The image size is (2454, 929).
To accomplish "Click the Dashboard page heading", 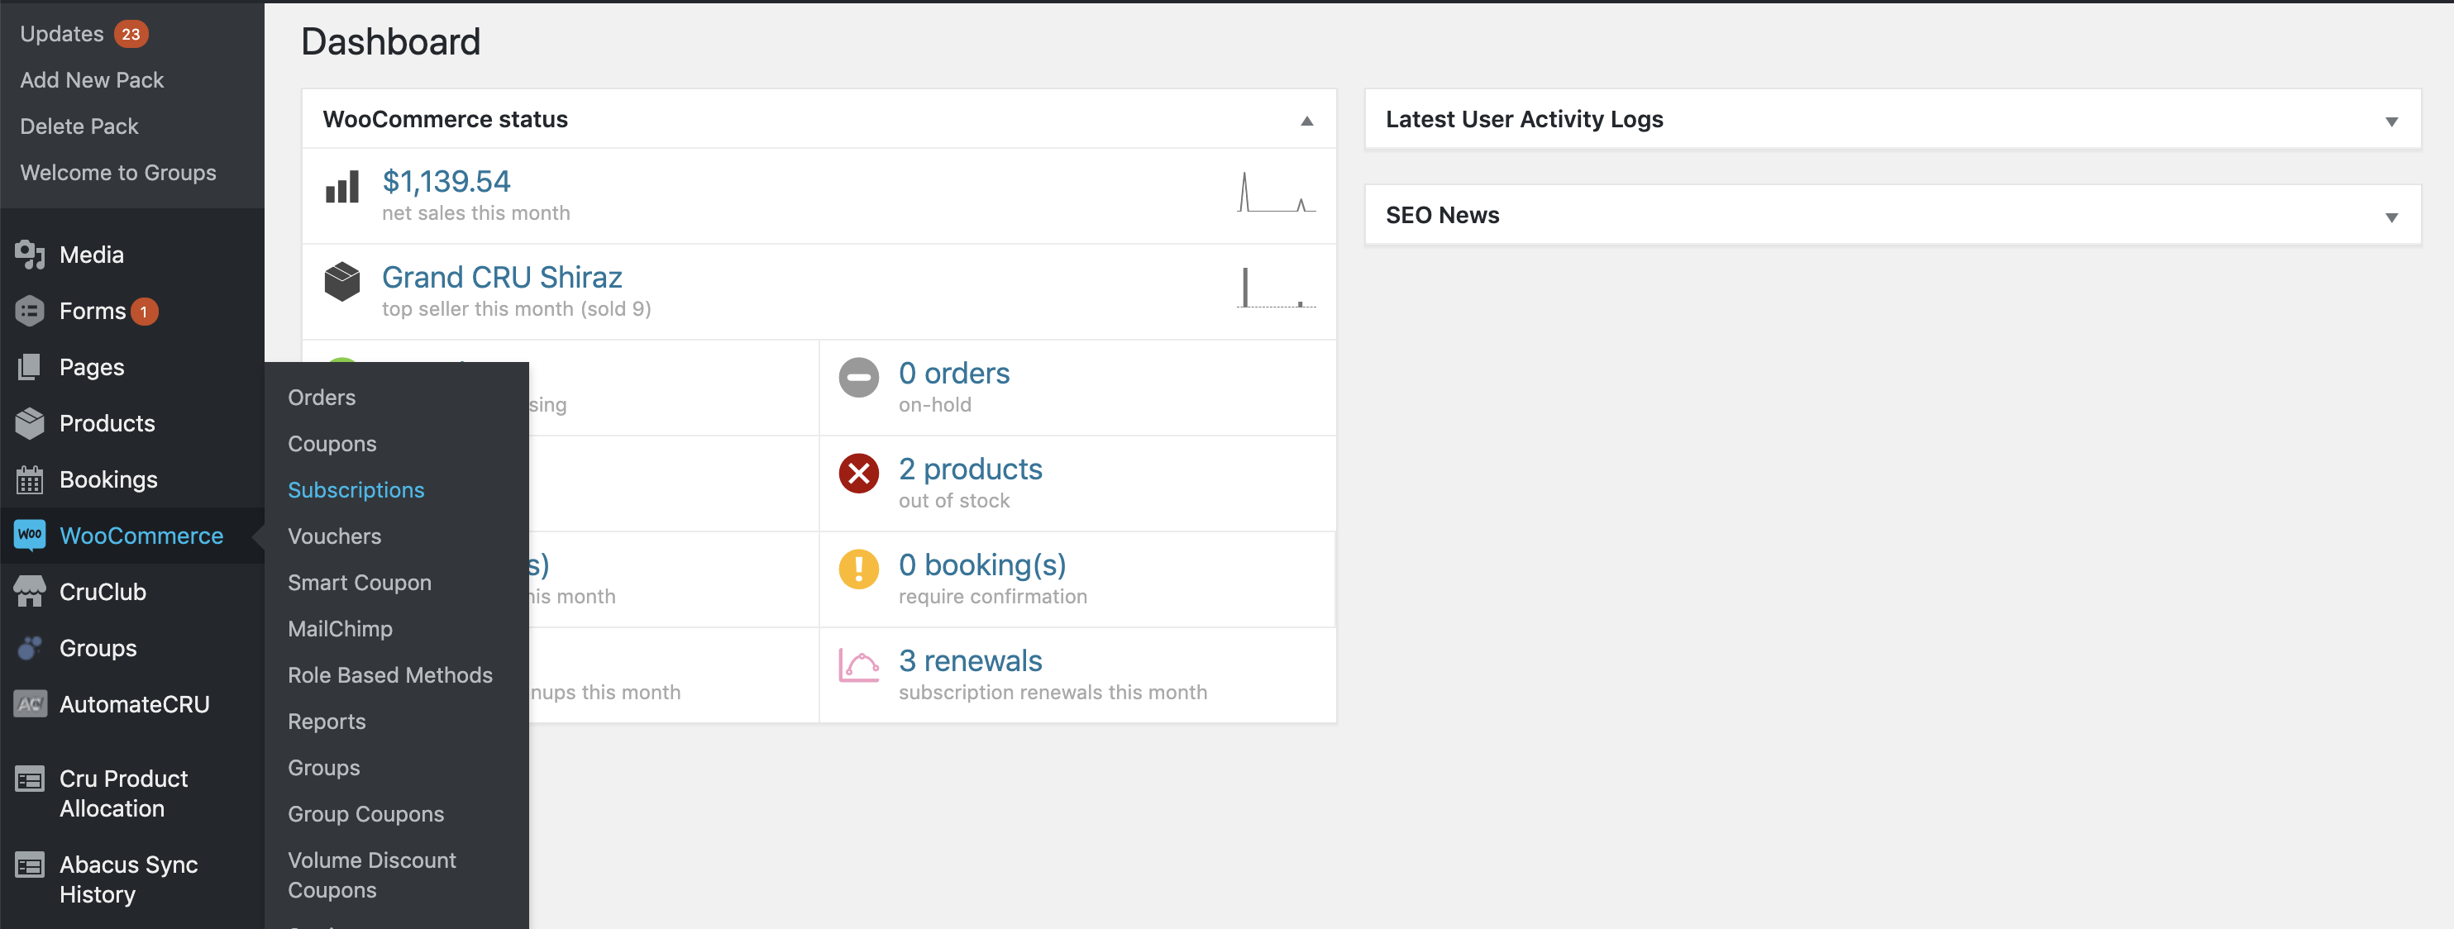I will click(390, 42).
